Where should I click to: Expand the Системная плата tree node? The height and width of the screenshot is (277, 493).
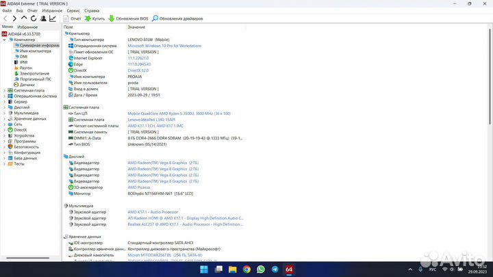point(4,90)
